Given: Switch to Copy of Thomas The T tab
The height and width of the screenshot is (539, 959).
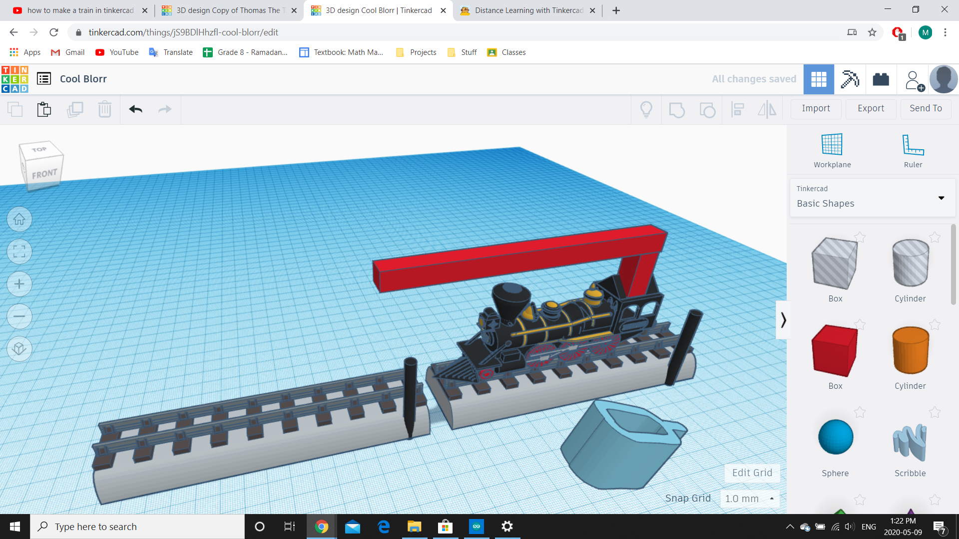Looking at the screenshot, I should [230, 10].
